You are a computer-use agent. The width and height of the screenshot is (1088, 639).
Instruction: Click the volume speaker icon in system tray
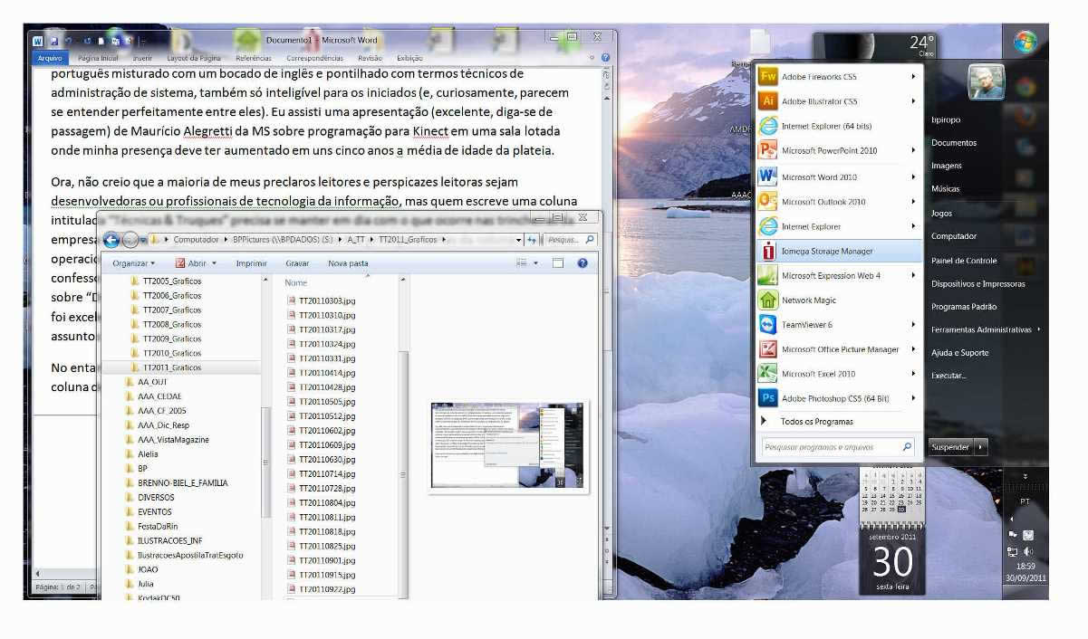(x=1028, y=551)
